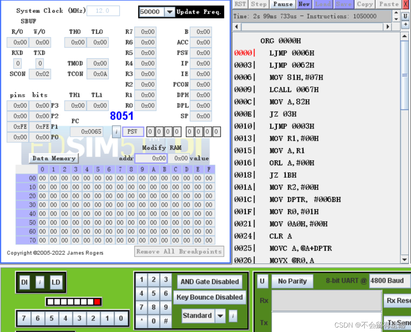Image resolution: width=411 pixels, height=332 pixels.
Task: Click the info icon next to the keypad mode
Action: [233, 316]
